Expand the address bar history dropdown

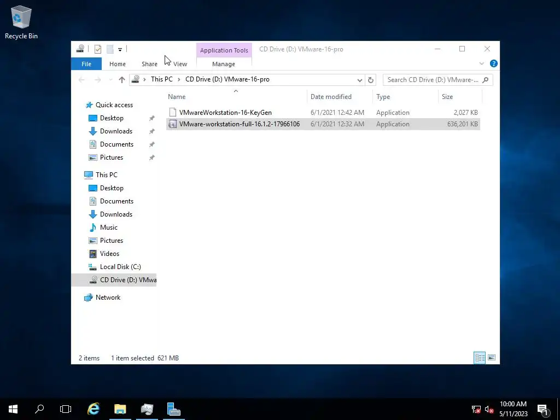(360, 80)
